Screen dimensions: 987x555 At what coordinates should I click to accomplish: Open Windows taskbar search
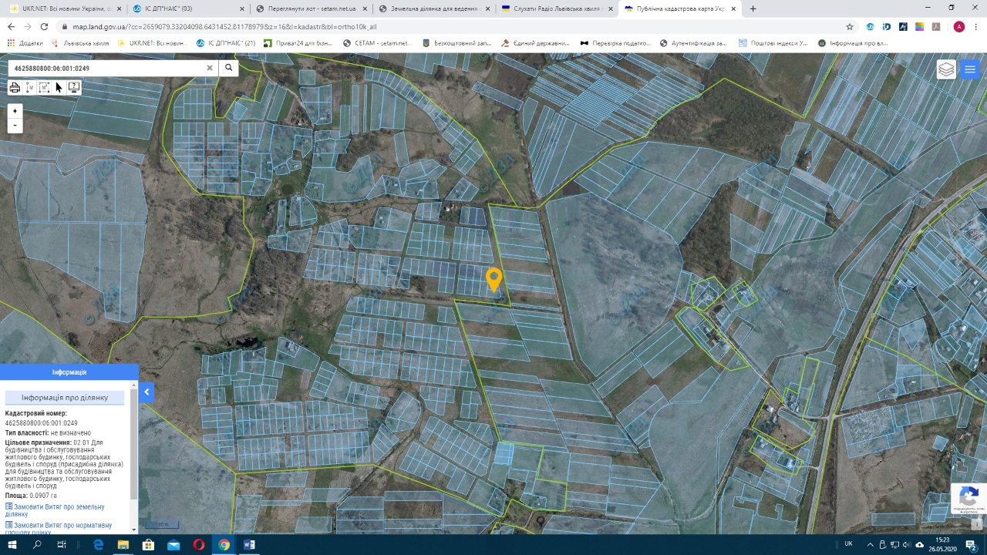[37, 544]
